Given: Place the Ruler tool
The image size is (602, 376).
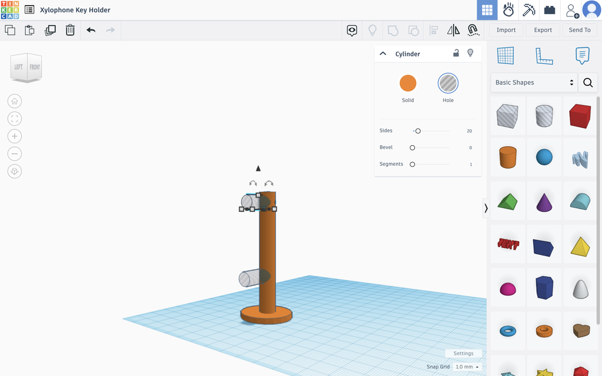Looking at the screenshot, I should 544,56.
